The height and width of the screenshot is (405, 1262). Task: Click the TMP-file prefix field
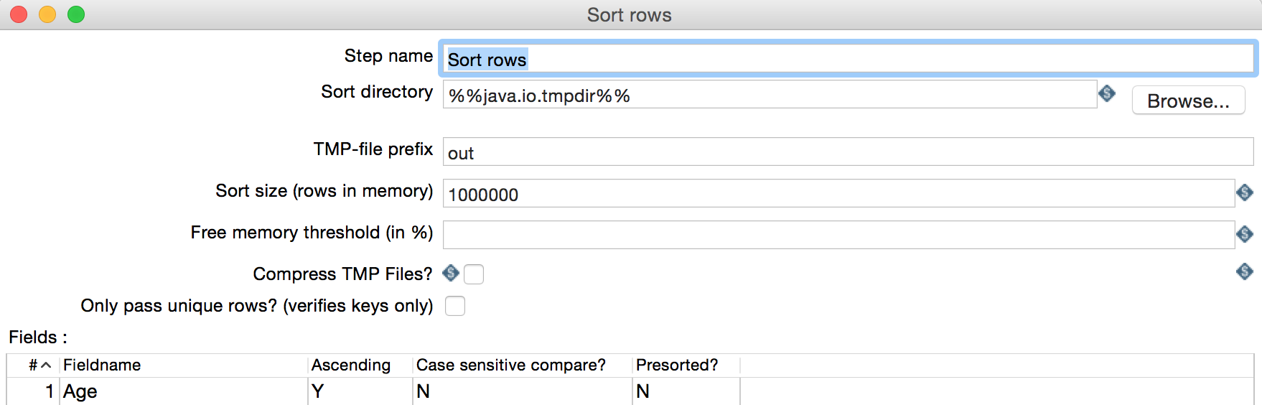(847, 152)
